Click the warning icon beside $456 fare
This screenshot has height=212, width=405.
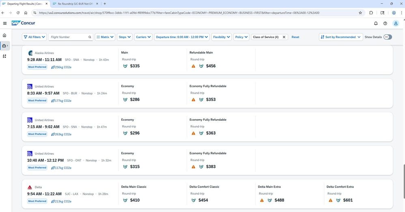coord(193,66)
